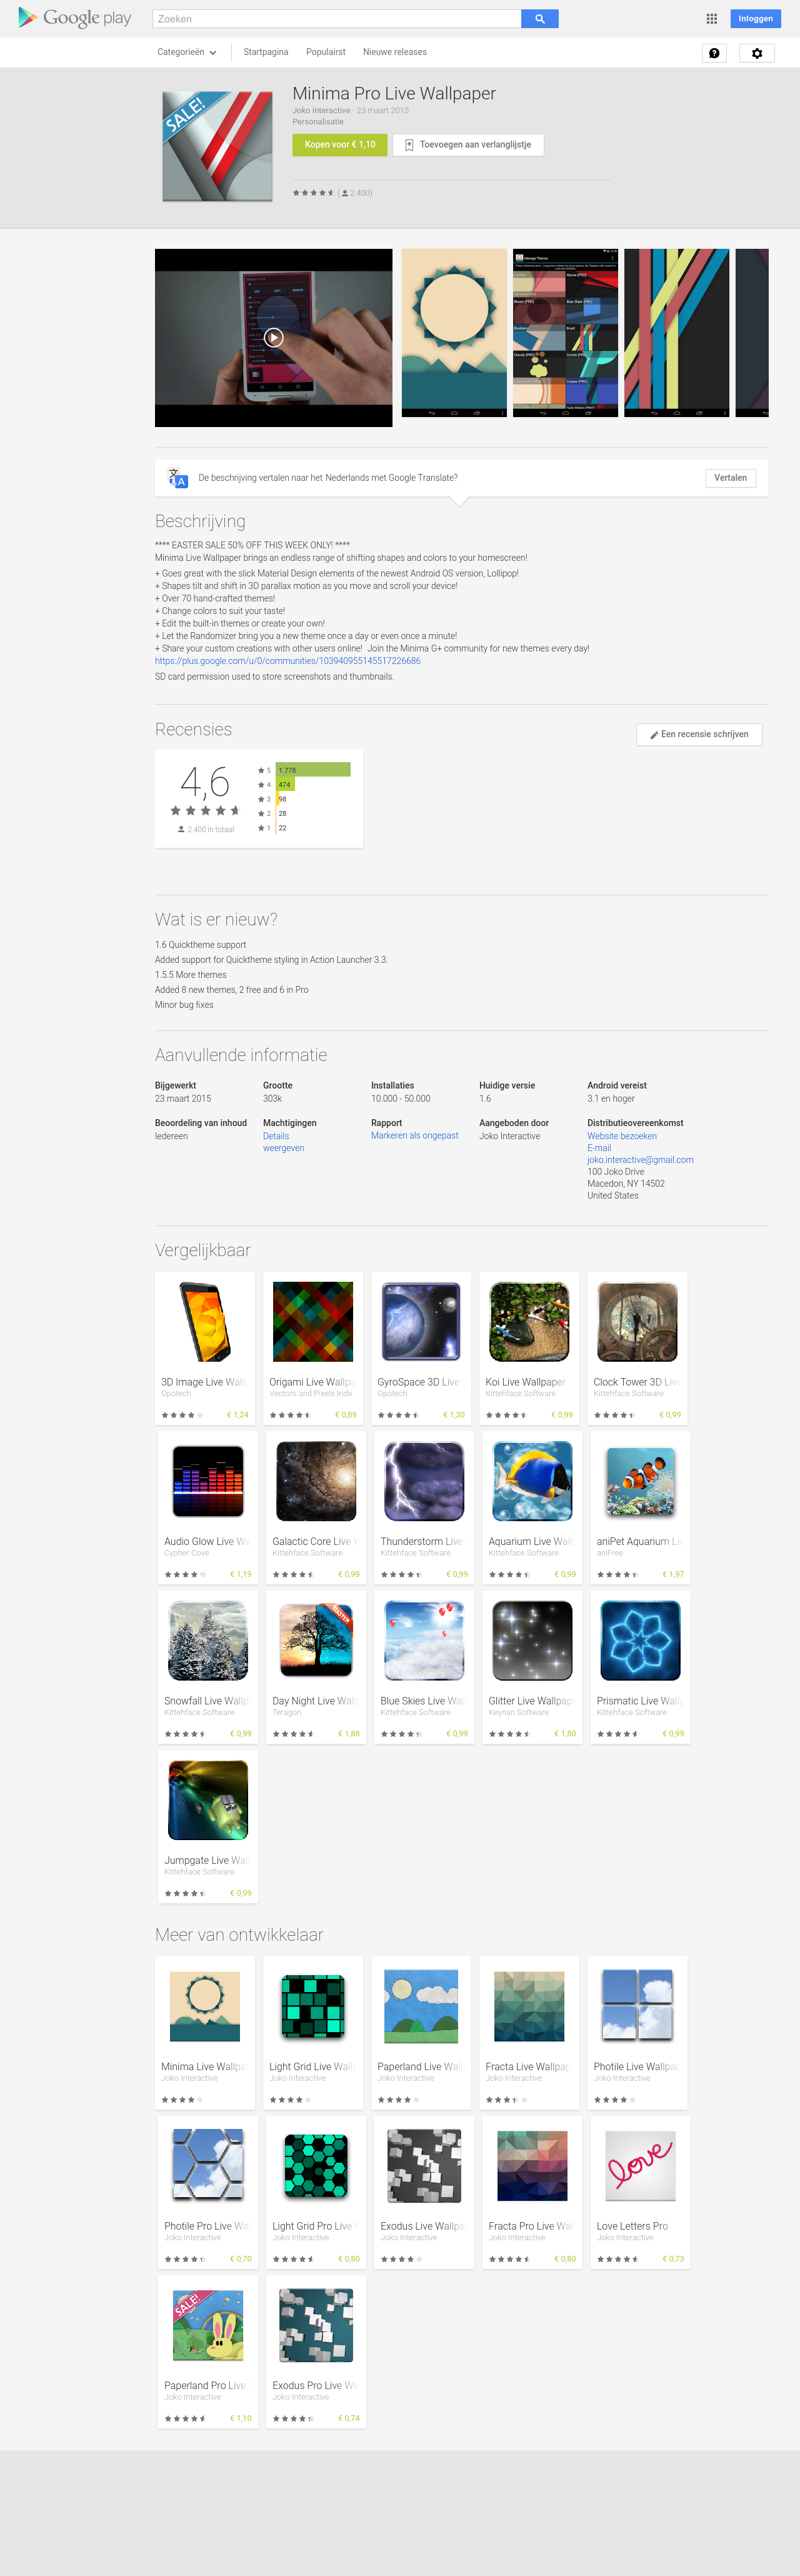800x2576 pixels.
Task: Open the Exodus Pro Live Wallpaper icon
Action: 316,2326
